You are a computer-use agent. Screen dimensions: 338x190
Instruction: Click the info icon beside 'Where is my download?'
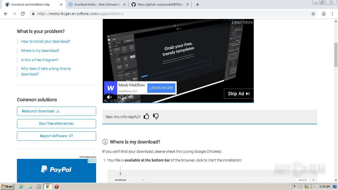coord(105,142)
